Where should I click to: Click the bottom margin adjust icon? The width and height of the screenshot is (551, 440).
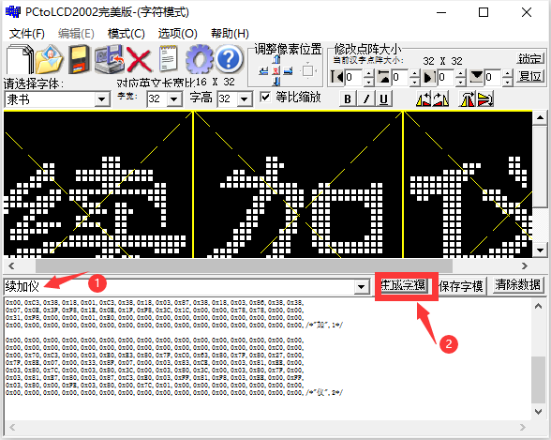tap(476, 77)
